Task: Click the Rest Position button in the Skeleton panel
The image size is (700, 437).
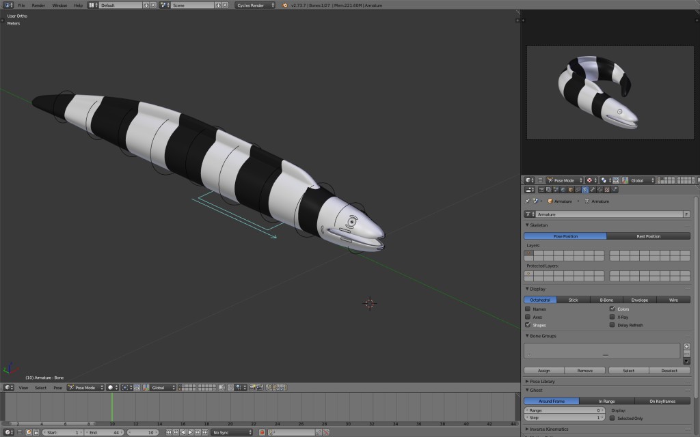Action: tap(649, 236)
